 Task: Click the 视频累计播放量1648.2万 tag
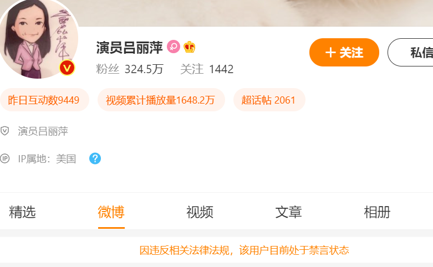(x=161, y=100)
